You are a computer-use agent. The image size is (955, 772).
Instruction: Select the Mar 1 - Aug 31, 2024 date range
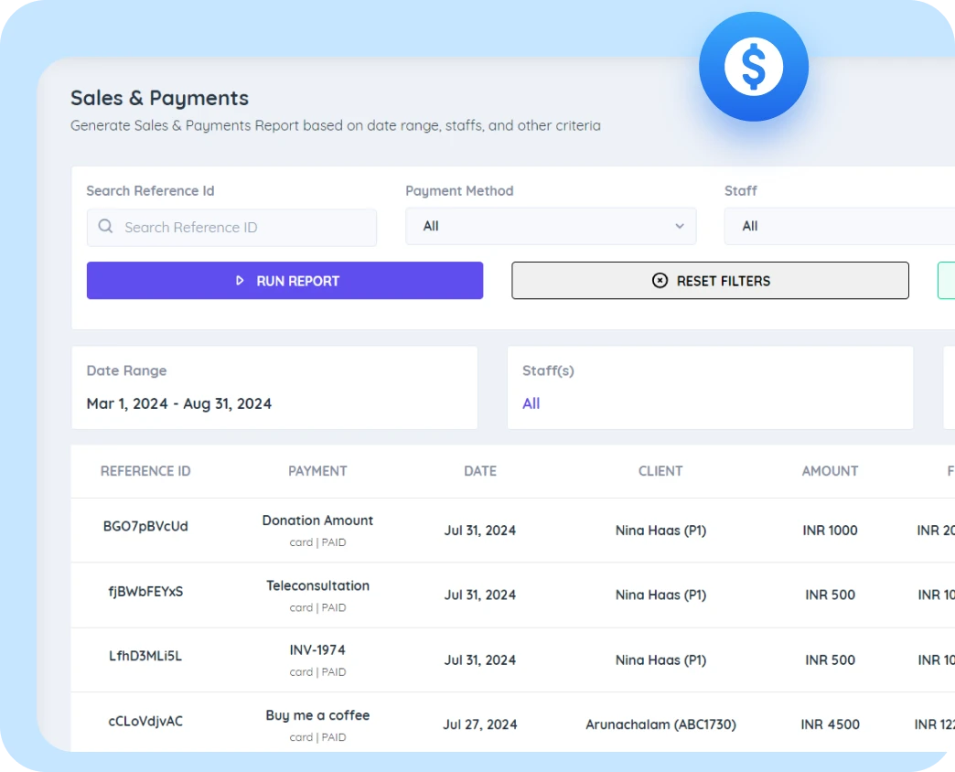coord(179,403)
